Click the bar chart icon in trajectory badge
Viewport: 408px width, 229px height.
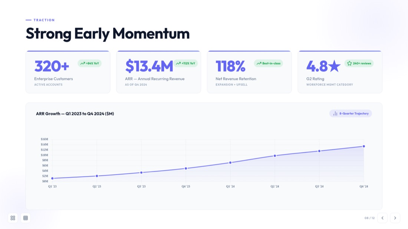coord(335,114)
